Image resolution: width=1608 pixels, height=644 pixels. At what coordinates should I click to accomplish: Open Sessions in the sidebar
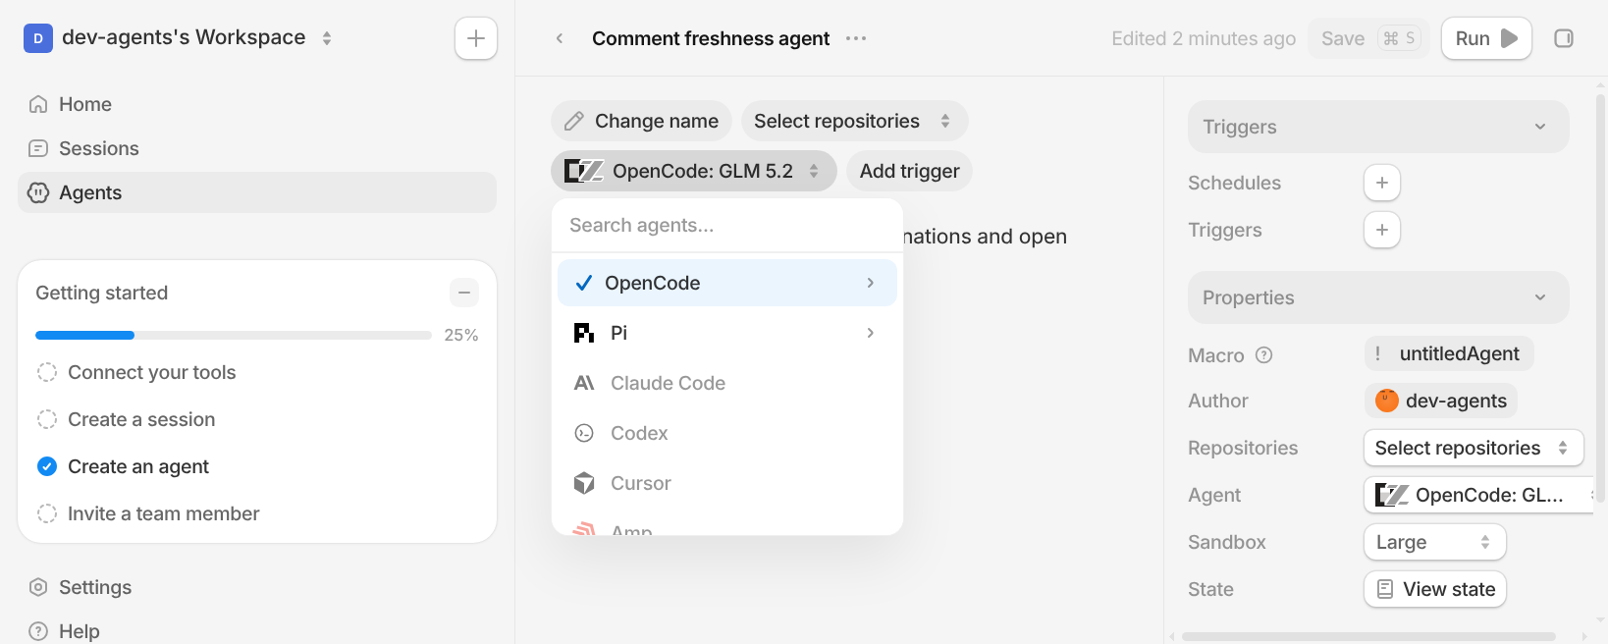(x=257, y=148)
